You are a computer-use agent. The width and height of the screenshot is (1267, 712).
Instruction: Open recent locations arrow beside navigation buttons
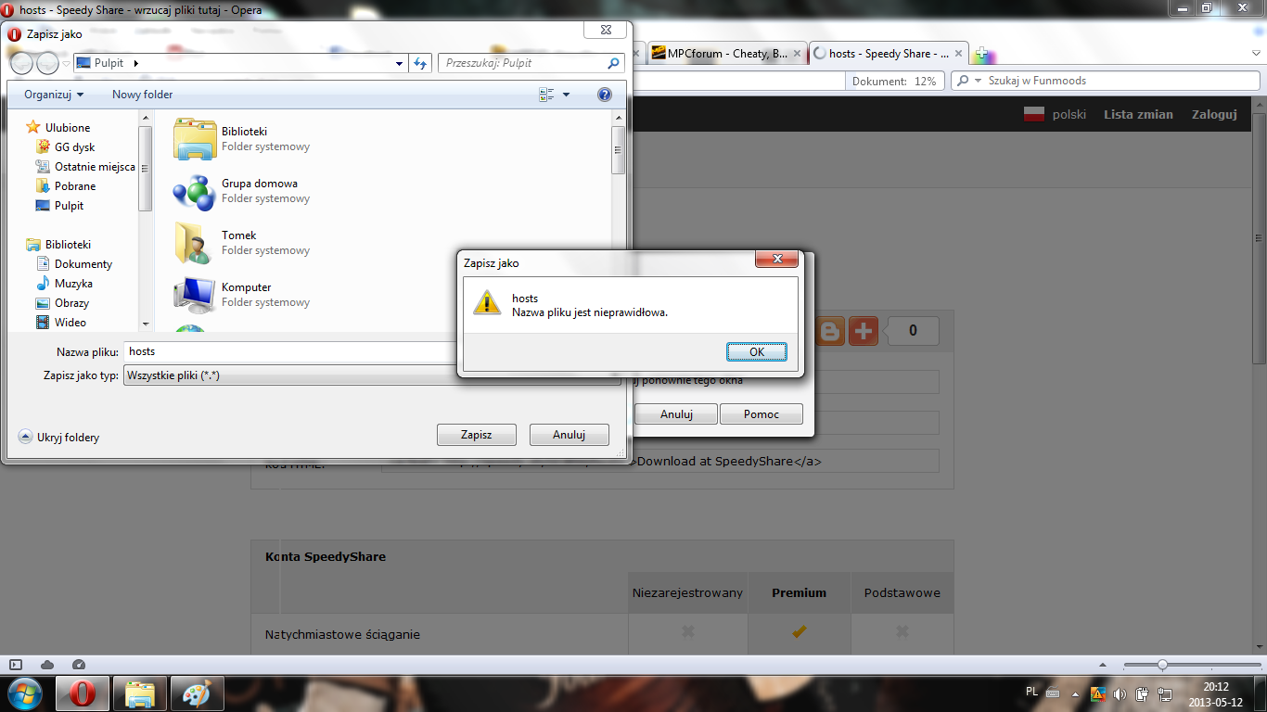(x=65, y=63)
